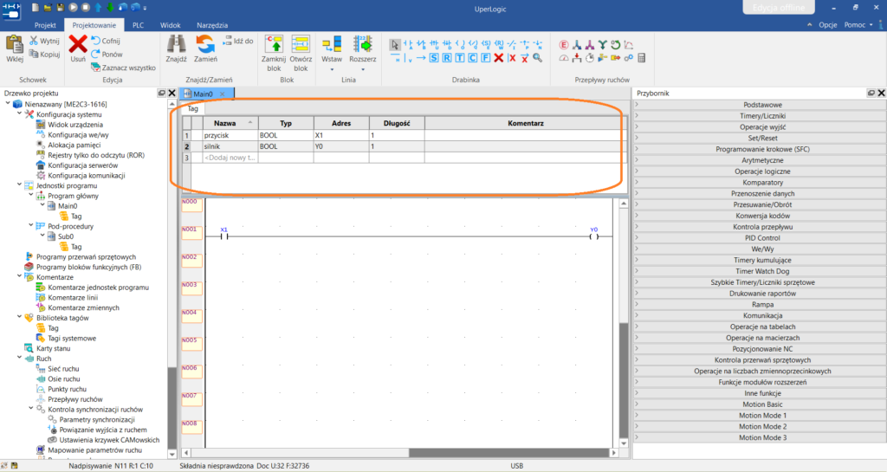This screenshot has width=887, height=472.
Task: Expand the Komparatory toolbox category
Action: (759, 183)
